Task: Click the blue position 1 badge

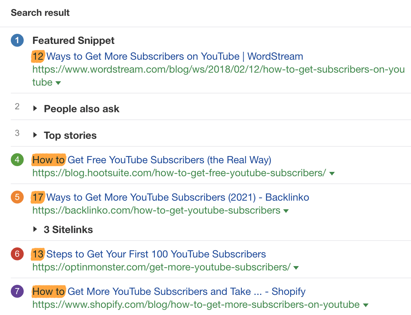Action: point(17,40)
